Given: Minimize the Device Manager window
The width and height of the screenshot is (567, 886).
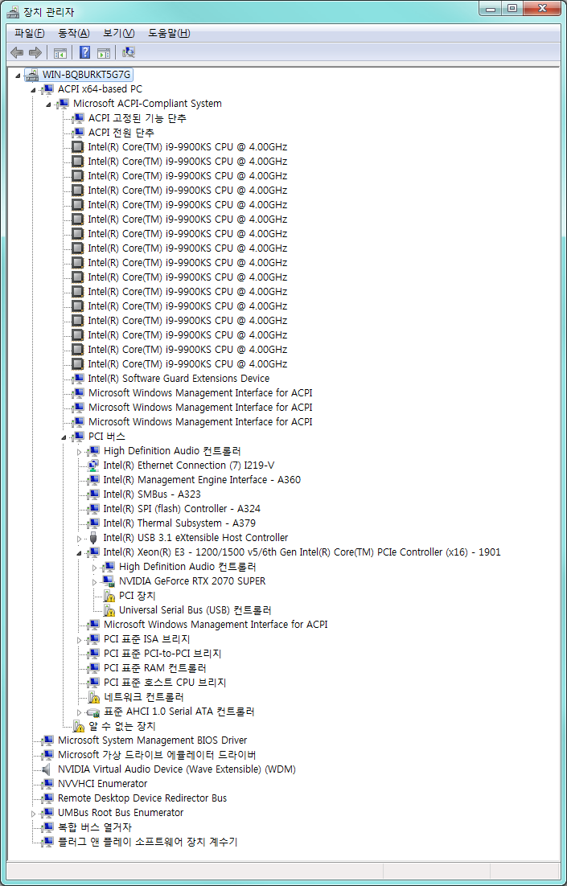Looking at the screenshot, I should pyautogui.click(x=492, y=9).
